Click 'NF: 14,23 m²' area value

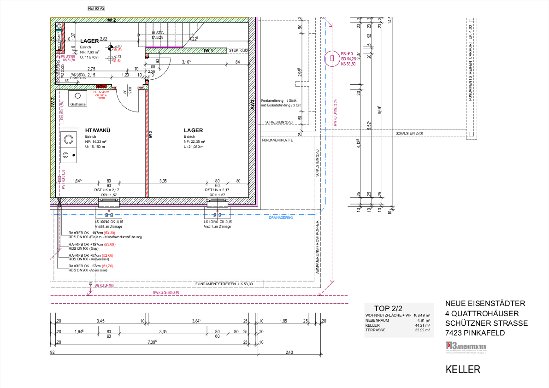coord(95,141)
